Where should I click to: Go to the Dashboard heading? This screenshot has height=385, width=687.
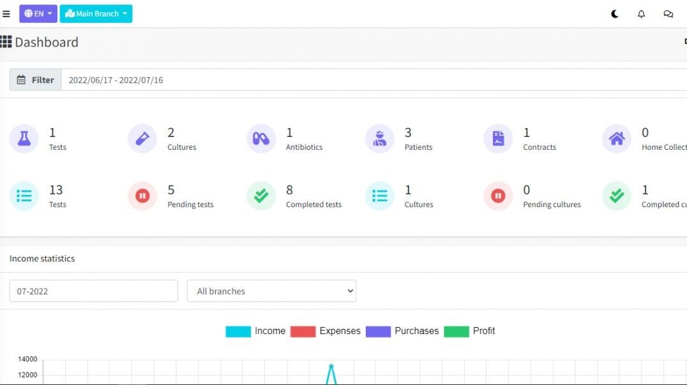pos(42,42)
